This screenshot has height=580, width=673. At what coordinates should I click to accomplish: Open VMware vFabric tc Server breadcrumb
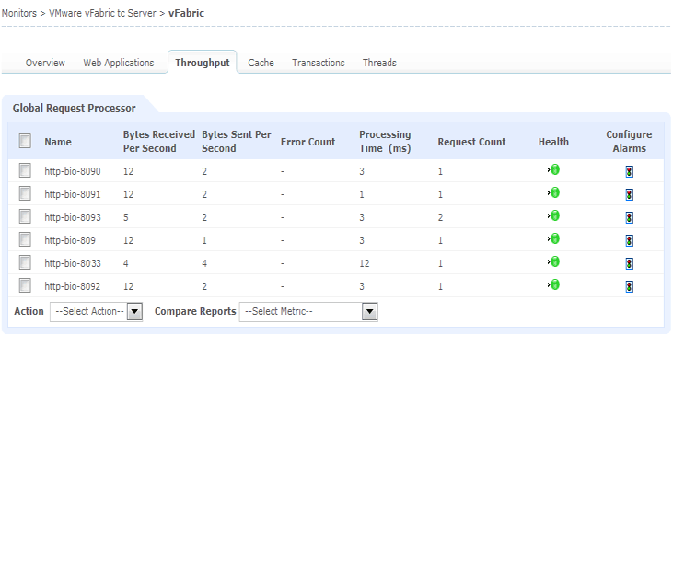point(102,13)
